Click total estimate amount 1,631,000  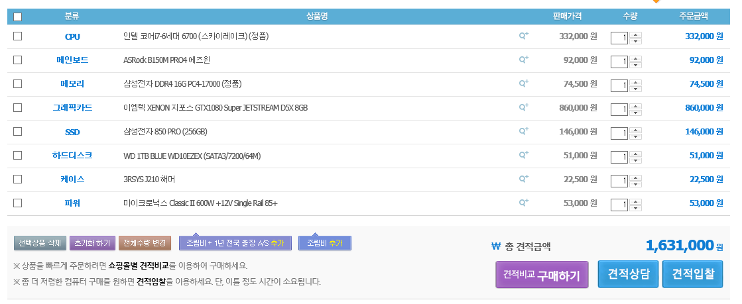(x=680, y=245)
